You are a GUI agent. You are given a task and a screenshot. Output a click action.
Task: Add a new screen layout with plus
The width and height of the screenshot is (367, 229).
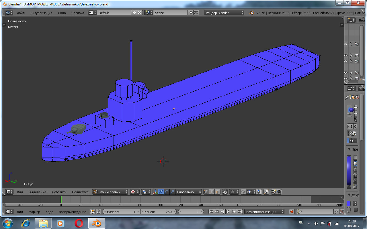click(x=134, y=13)
